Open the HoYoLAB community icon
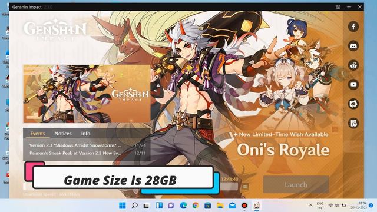The height and width of the screenshot is (212, 377). 353,104
